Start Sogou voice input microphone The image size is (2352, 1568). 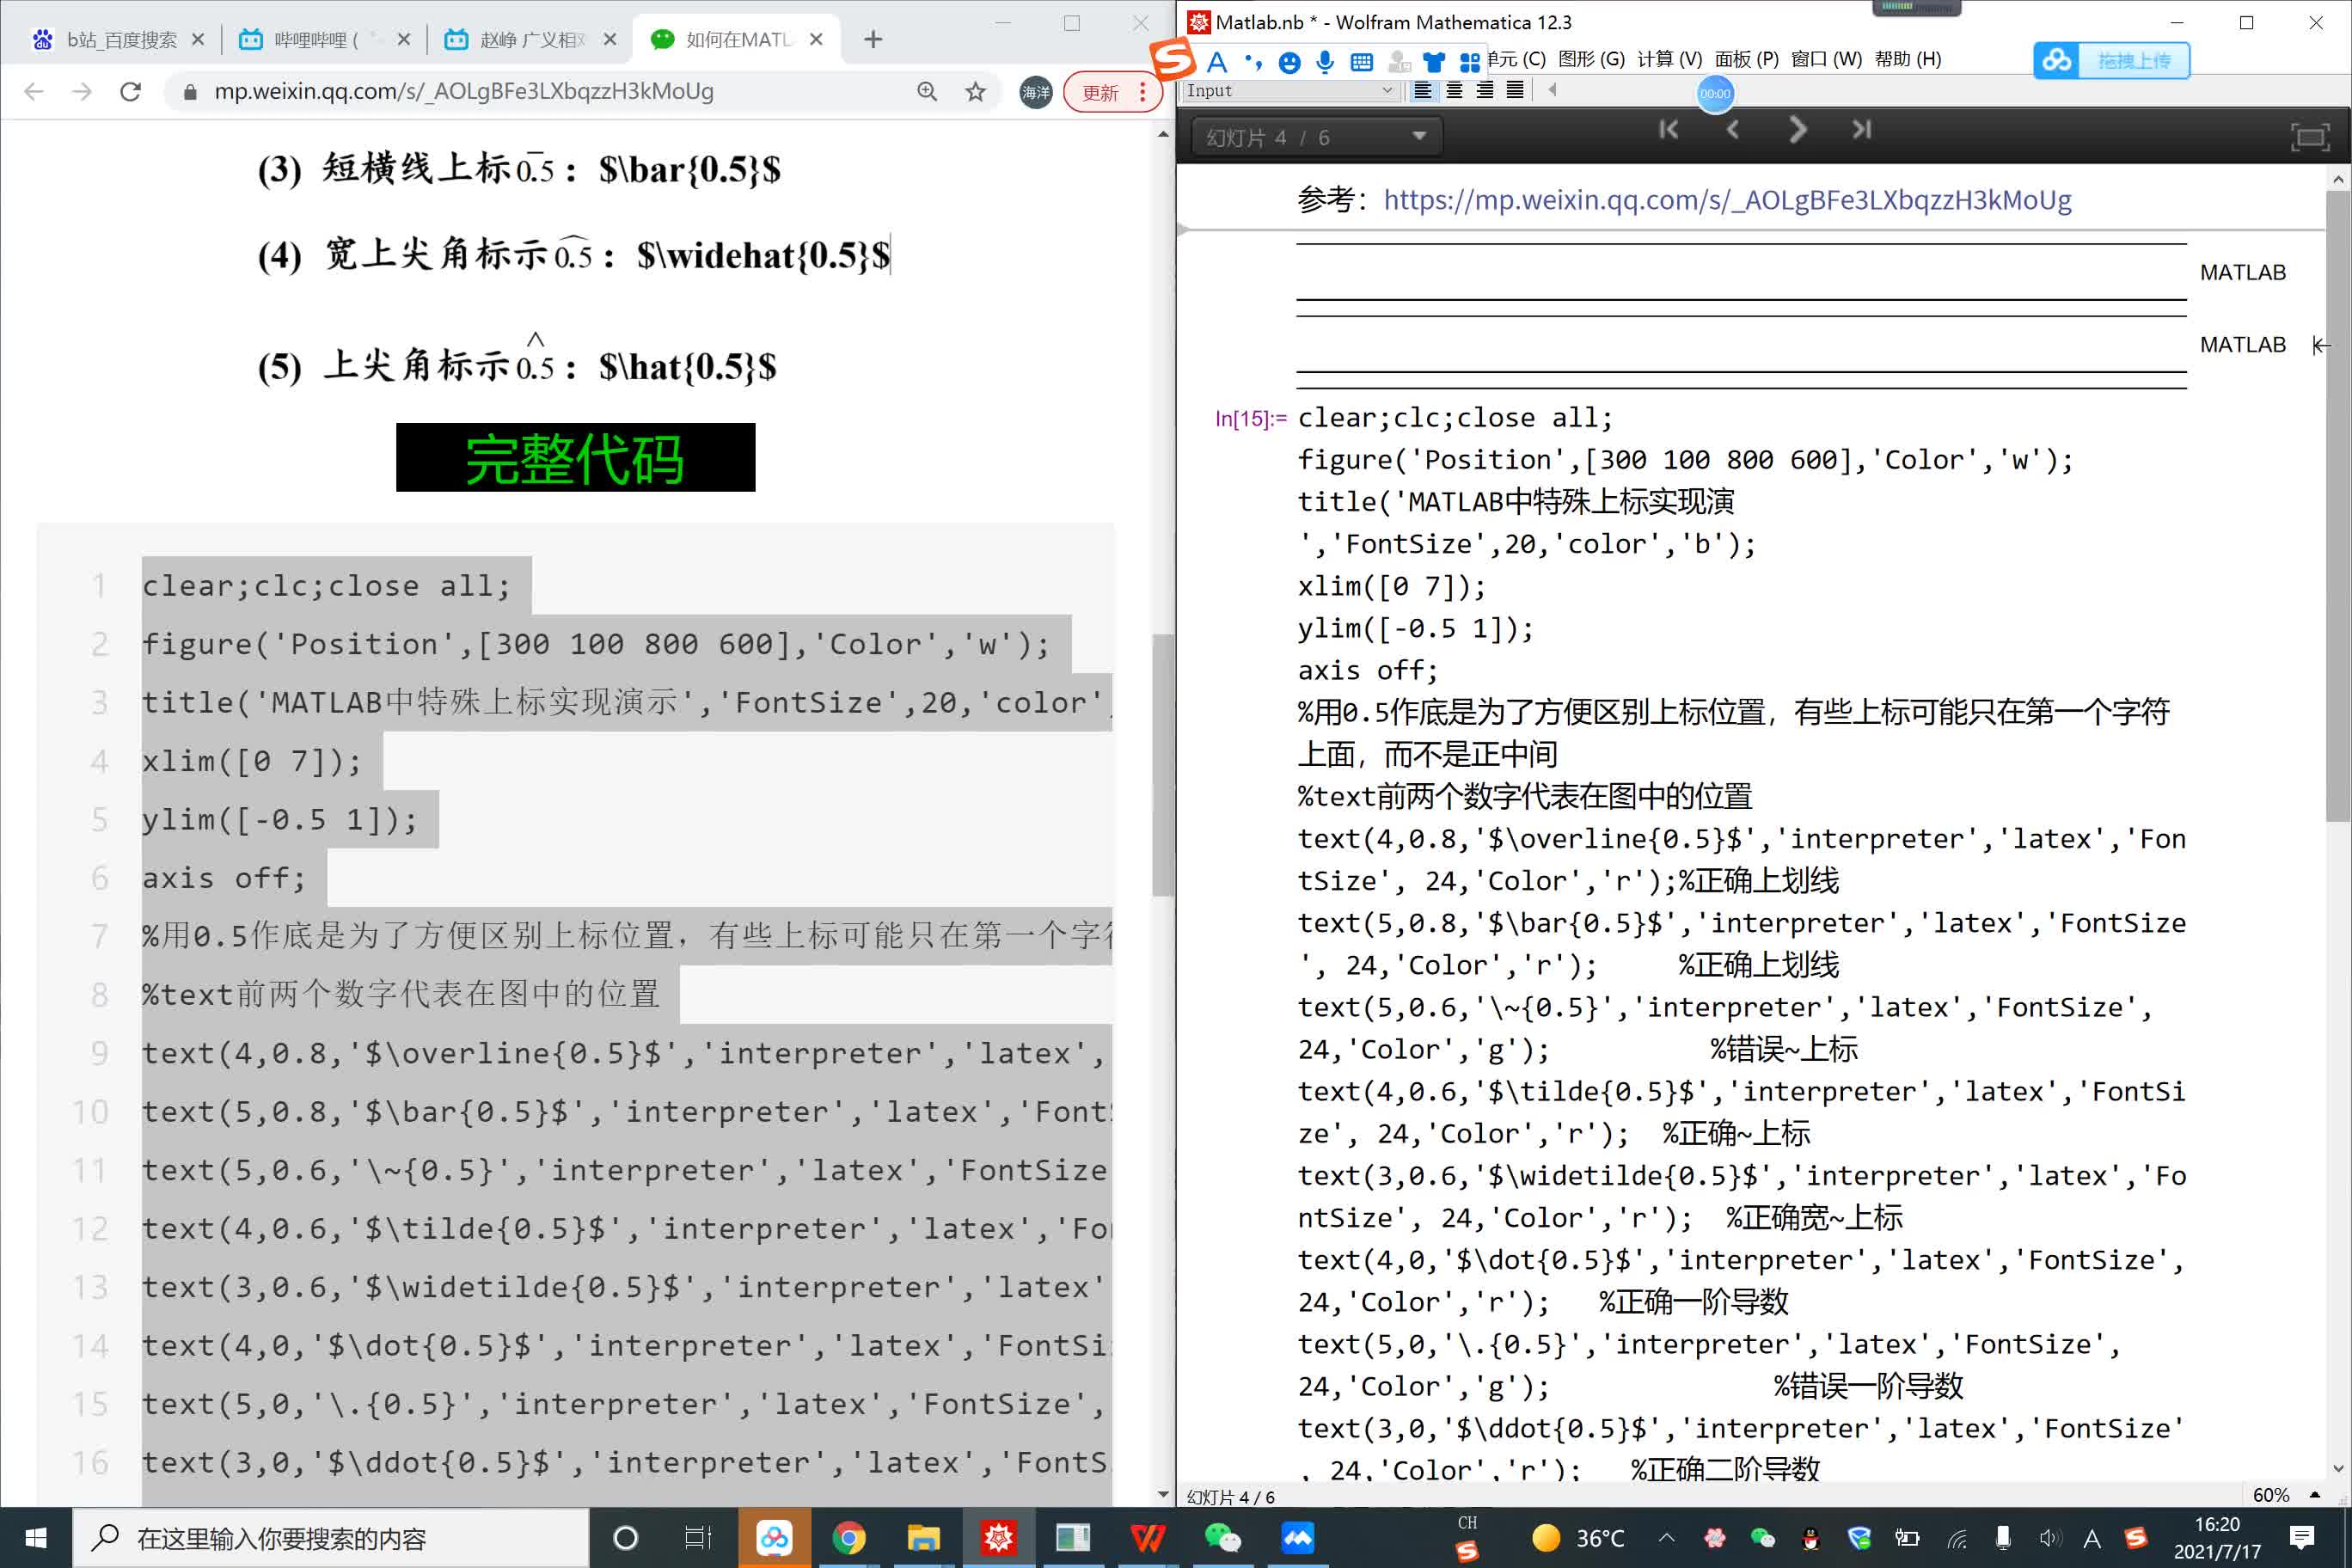tap(1325, 62)
